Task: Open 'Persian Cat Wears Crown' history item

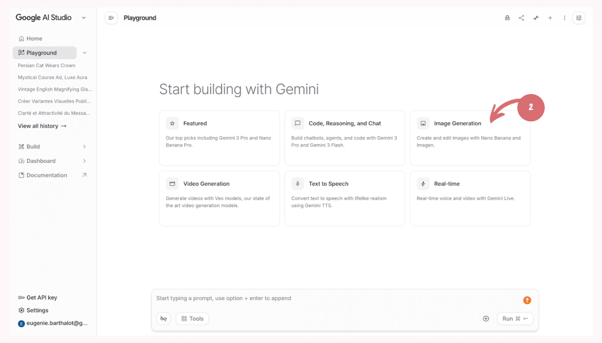Action: 46,65
